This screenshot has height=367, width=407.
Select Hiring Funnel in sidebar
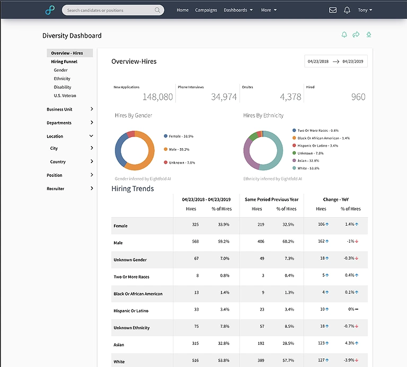click(x=64, y=62)
